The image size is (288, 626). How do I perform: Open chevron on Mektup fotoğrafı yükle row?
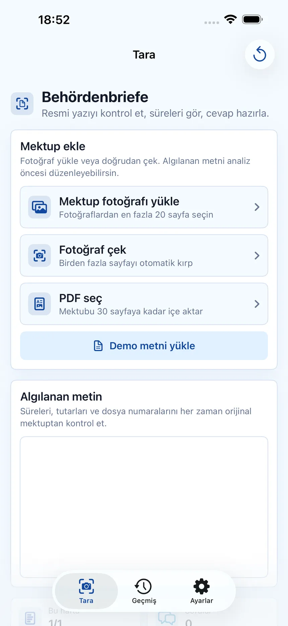(x=257, y=207)
